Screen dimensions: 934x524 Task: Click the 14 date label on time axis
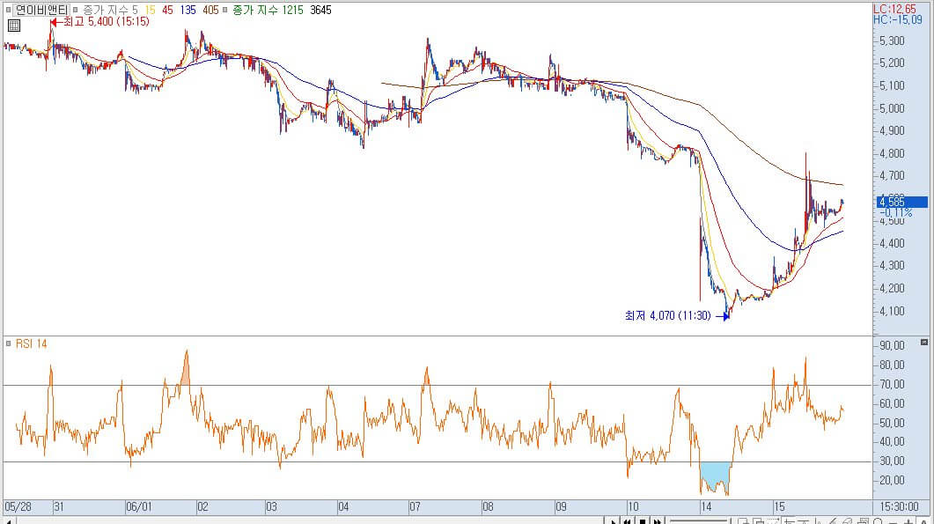706,506
